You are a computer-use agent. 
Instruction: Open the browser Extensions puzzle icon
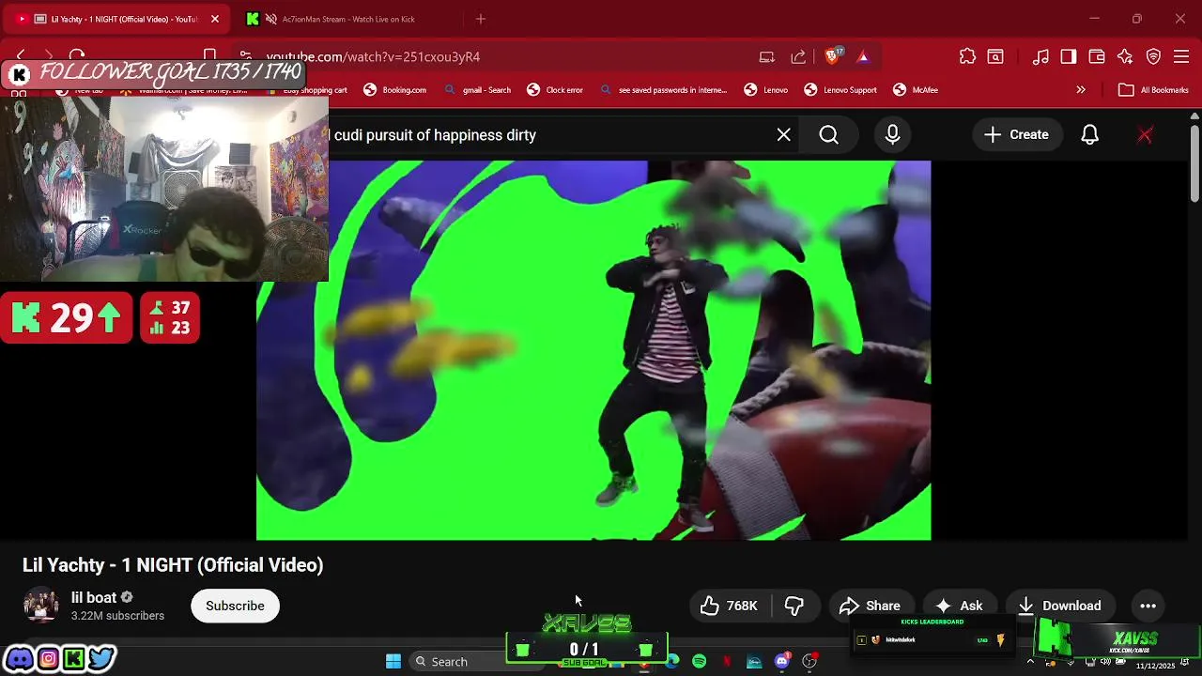tap(967, 56)
